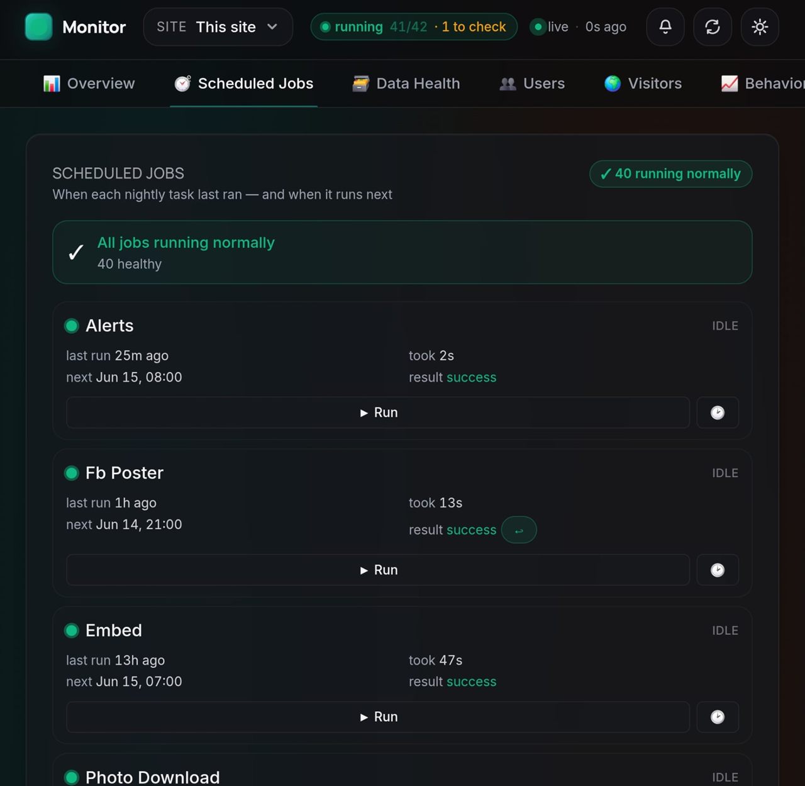Click the return arrow pill beside Fb Poster result
Viewport: 805px width, 786px height.
pyautogui.click(x=519, y=530)
